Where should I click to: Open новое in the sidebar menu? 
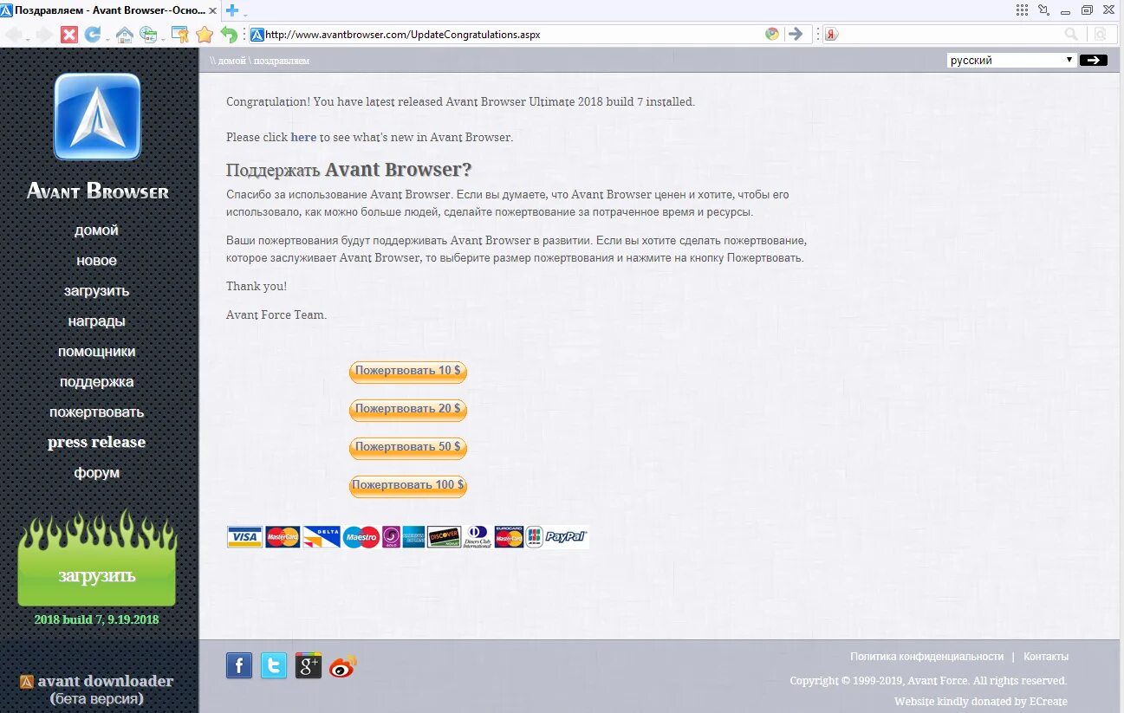96,261
